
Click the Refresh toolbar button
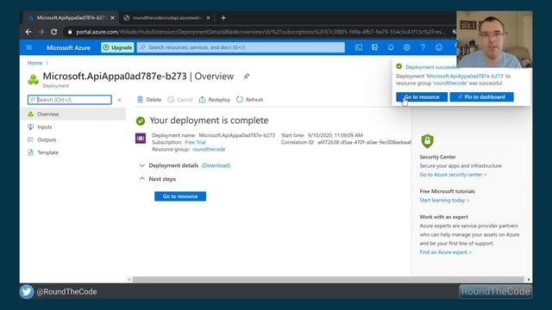(250, 100)
